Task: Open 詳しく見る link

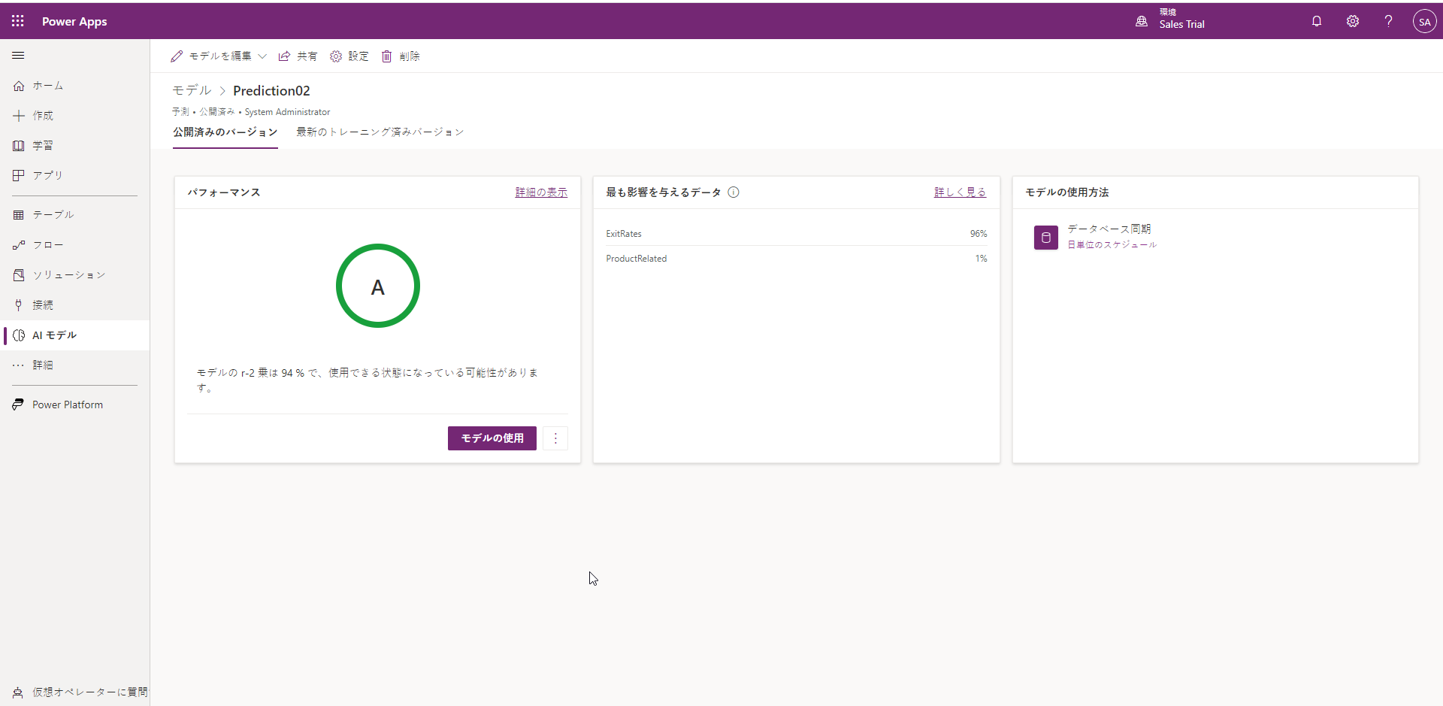Action: coord(960,192)
